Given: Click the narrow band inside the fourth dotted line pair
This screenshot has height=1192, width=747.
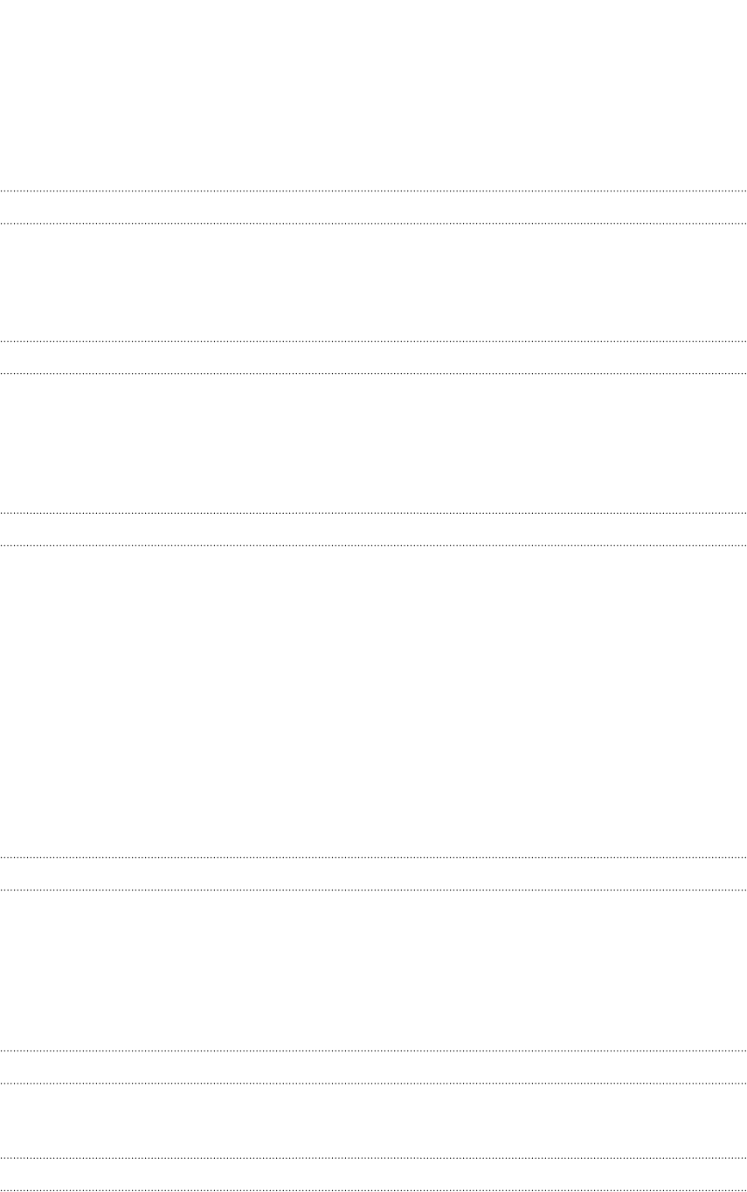Looking at the screenshot, I should (x=373, y=873).
